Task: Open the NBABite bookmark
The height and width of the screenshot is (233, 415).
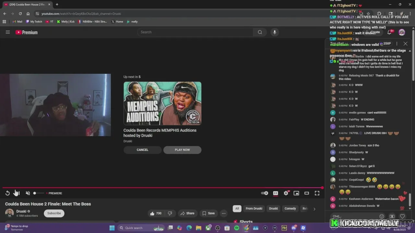Action: tap(92, 22)
